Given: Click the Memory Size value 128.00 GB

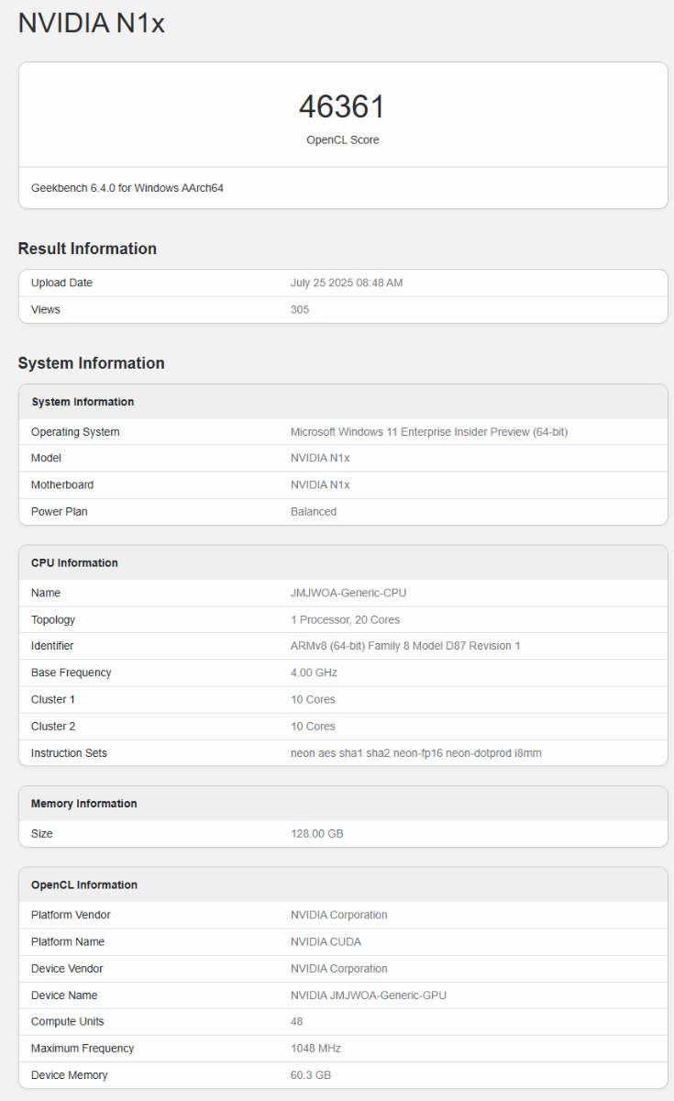Looking at the screenshot, I should 317,834.
